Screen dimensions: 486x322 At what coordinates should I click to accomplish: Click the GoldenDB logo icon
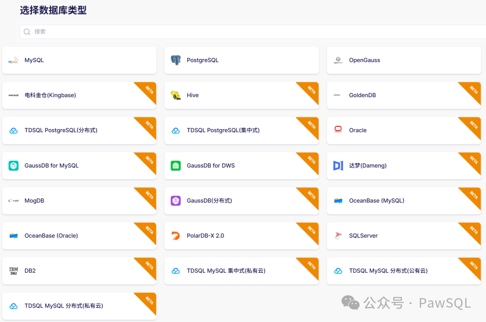(337, 95)
